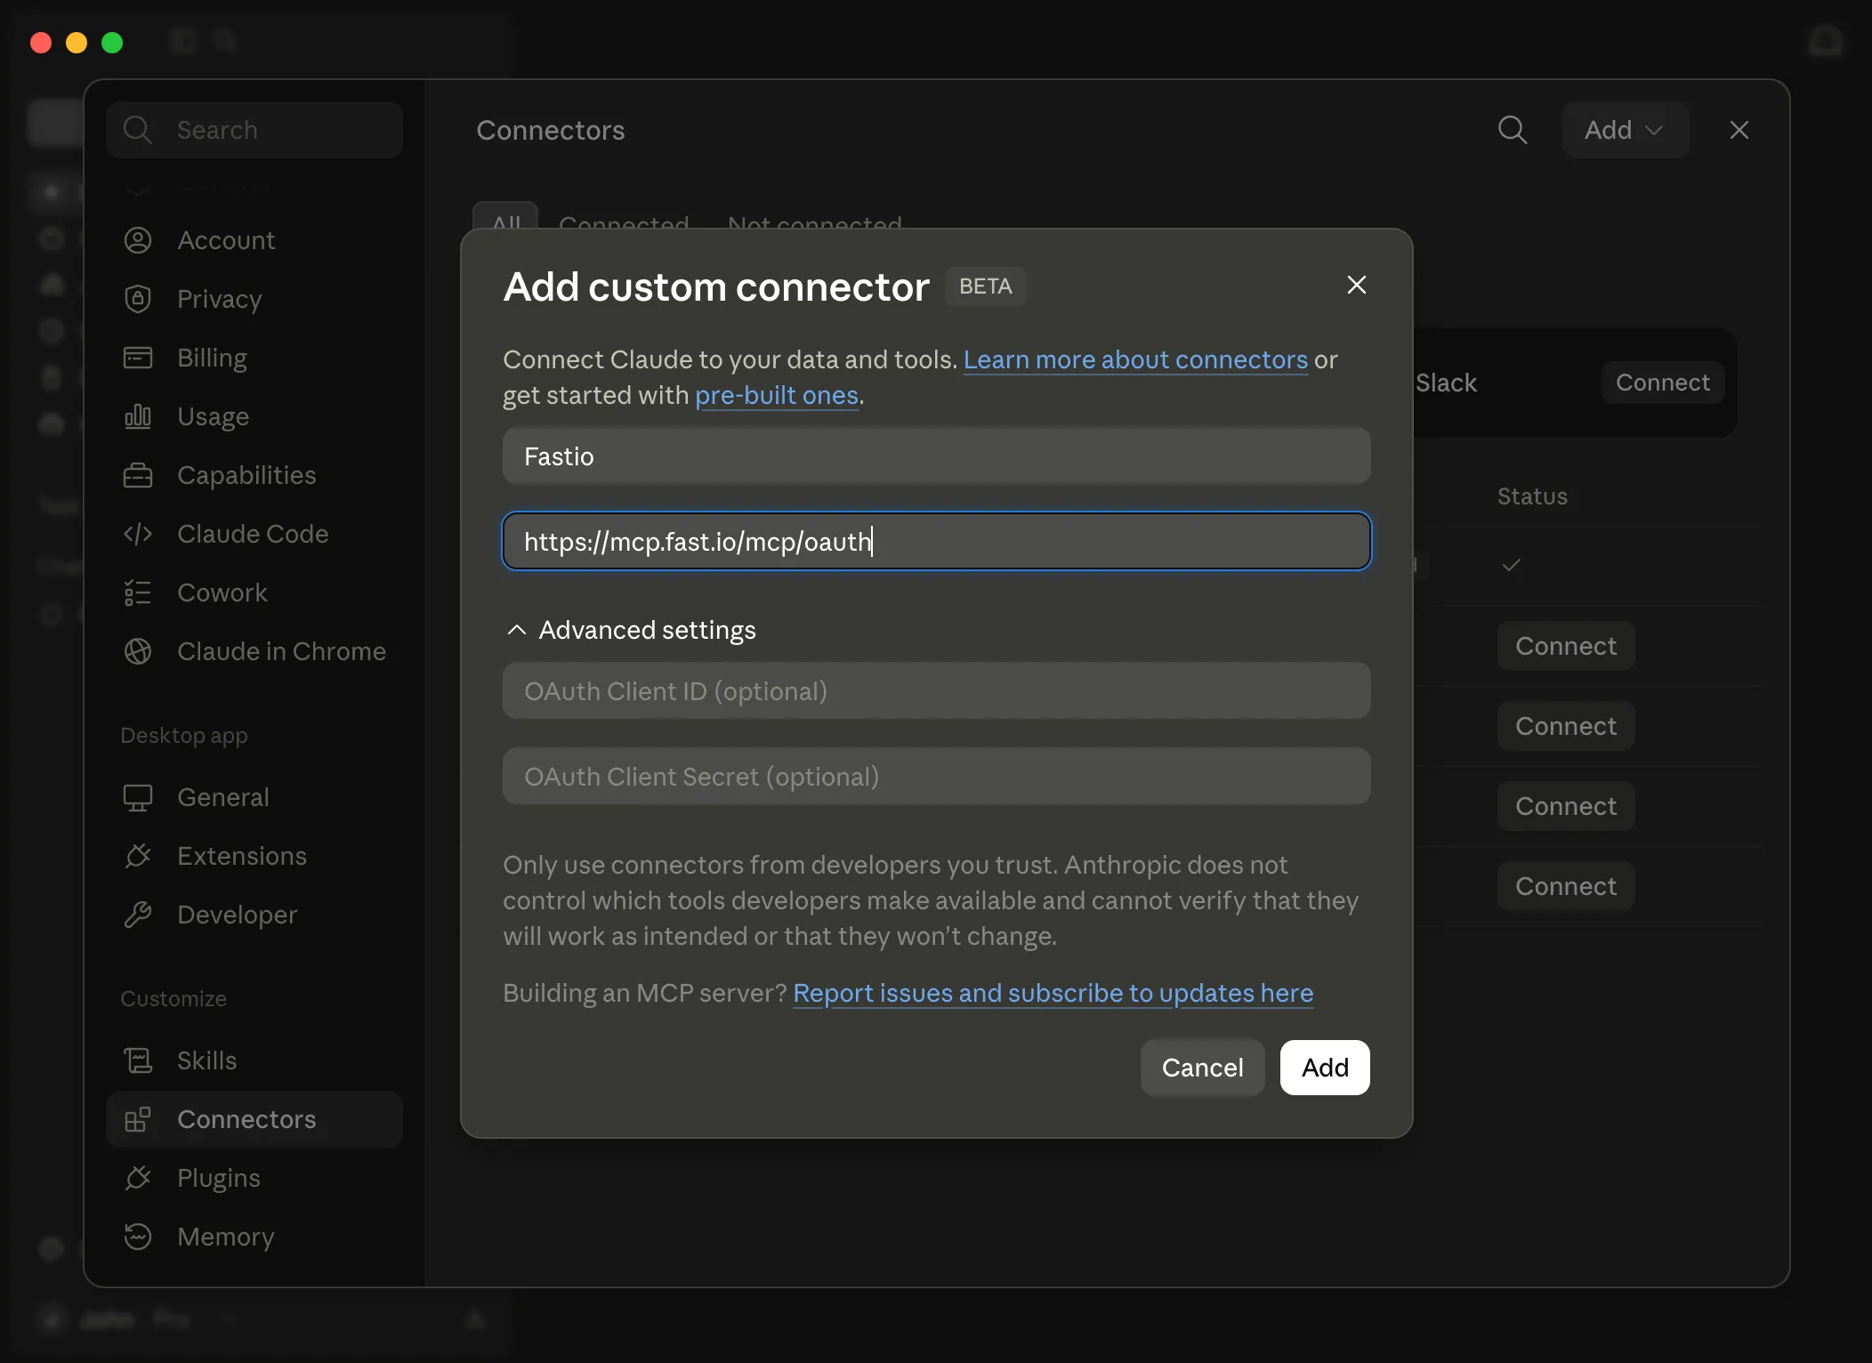Click the Connectors page title
The height and width of the screenshot is (1363, 1872).
pyautogui.click(x=550, y=130)
